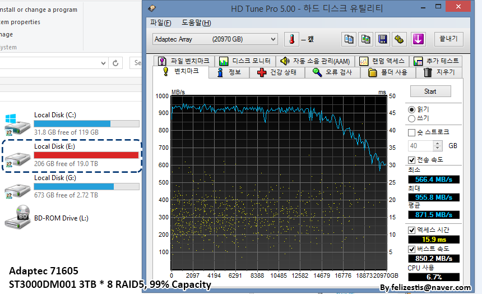The image size is (482, 294).
Task: Decrease the short stroke GB value
Action: (x=437, y=148)
